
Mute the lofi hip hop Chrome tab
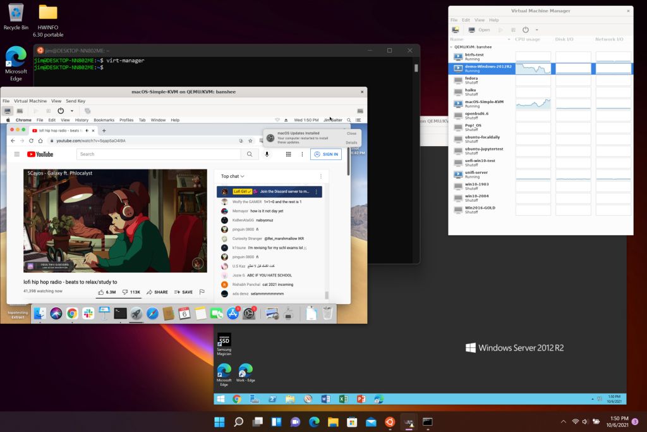pyautogui.click(x=87, y=130)
